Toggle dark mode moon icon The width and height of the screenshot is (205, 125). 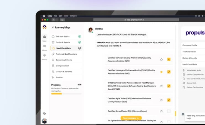(x=45, y=113)
